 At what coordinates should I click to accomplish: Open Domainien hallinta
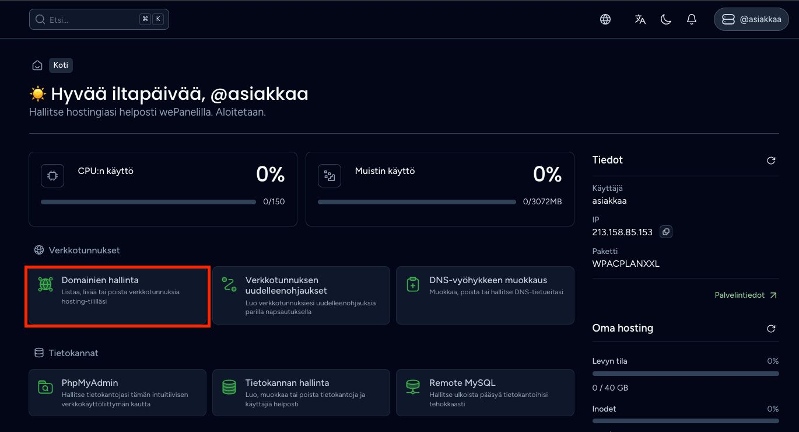[x=117, y=295]
